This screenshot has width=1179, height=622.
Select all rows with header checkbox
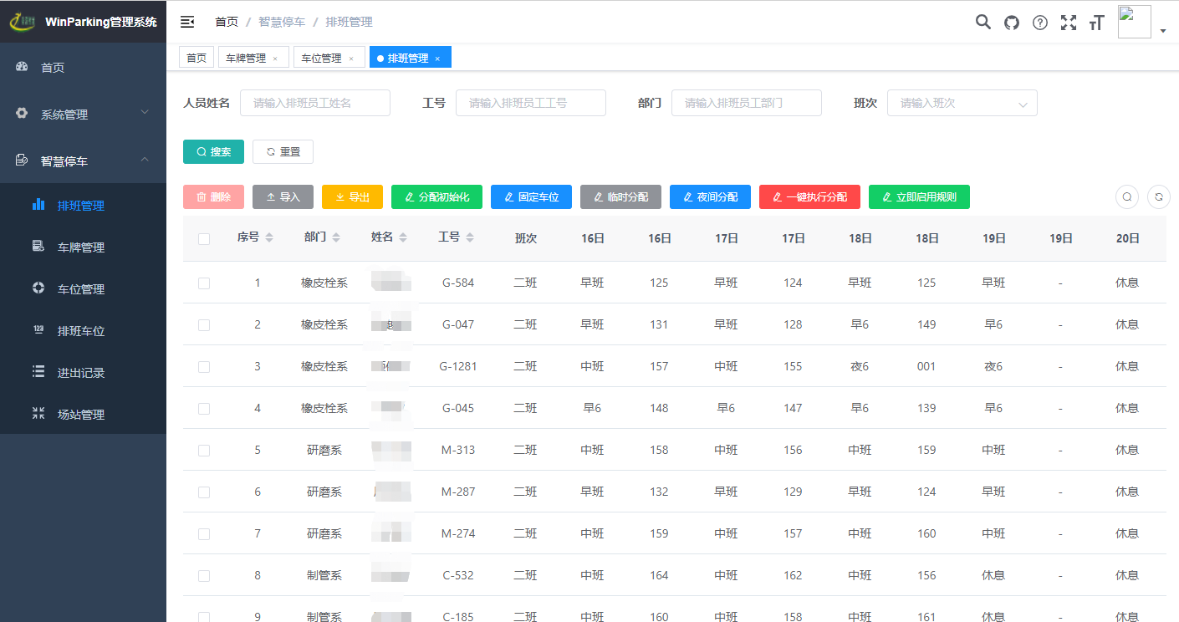pos(204,239)
